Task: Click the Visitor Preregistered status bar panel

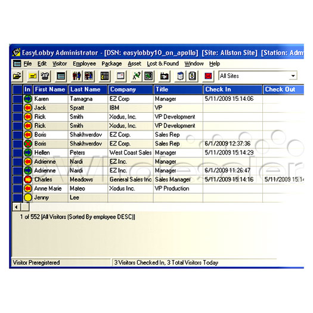Action: [61, 262]
